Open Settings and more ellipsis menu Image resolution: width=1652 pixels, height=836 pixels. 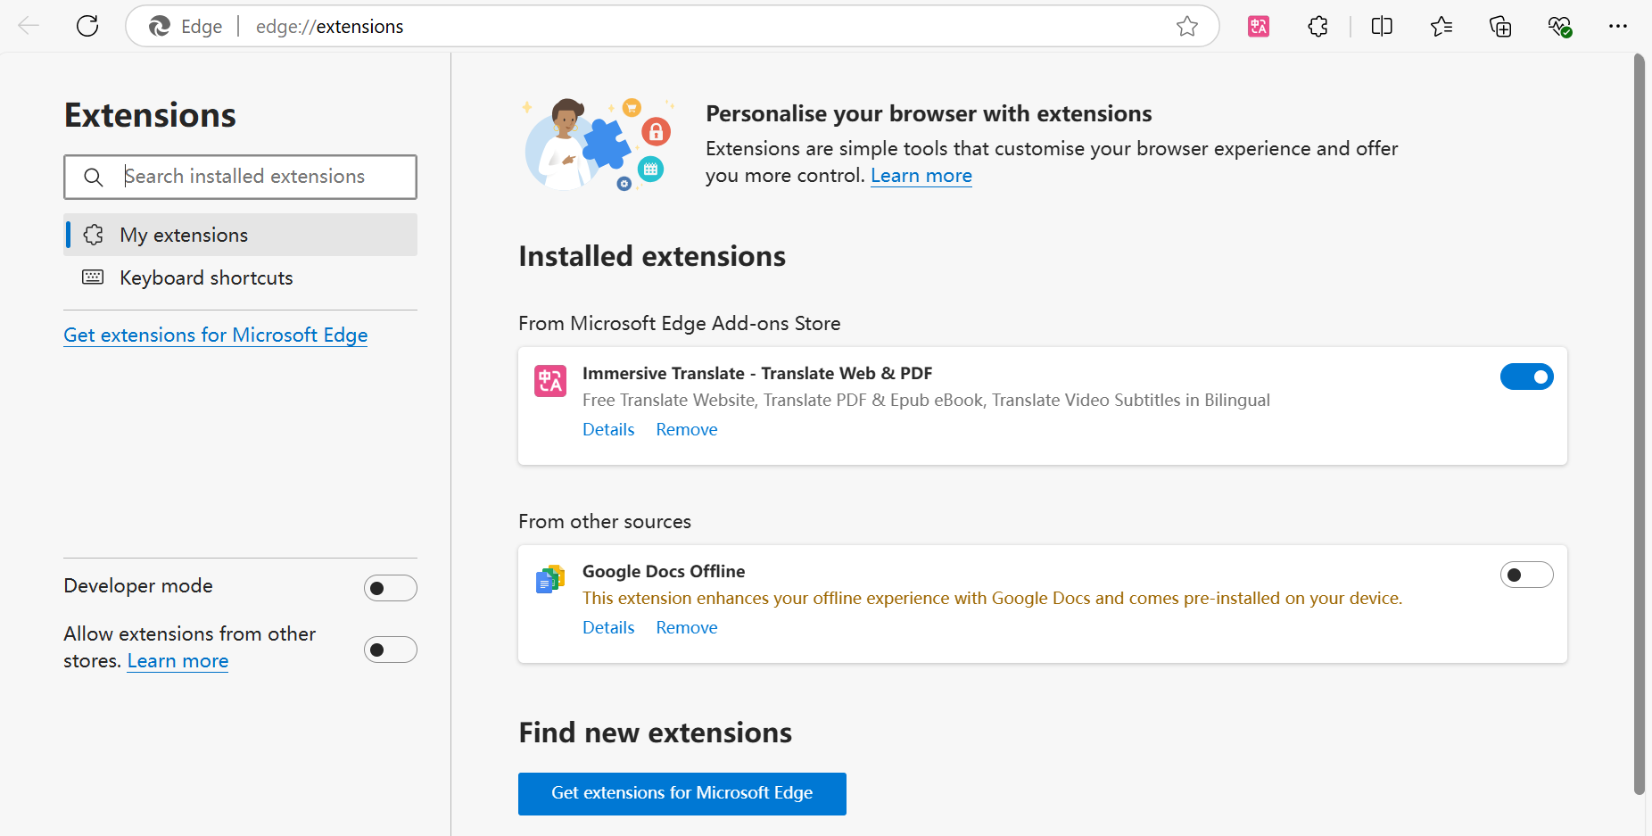pos(1618,26)
